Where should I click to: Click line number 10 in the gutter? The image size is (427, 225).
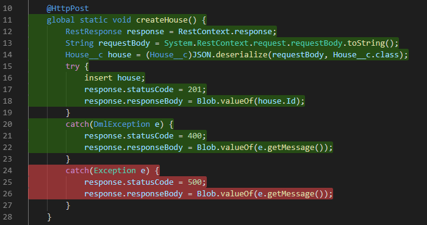7,9
